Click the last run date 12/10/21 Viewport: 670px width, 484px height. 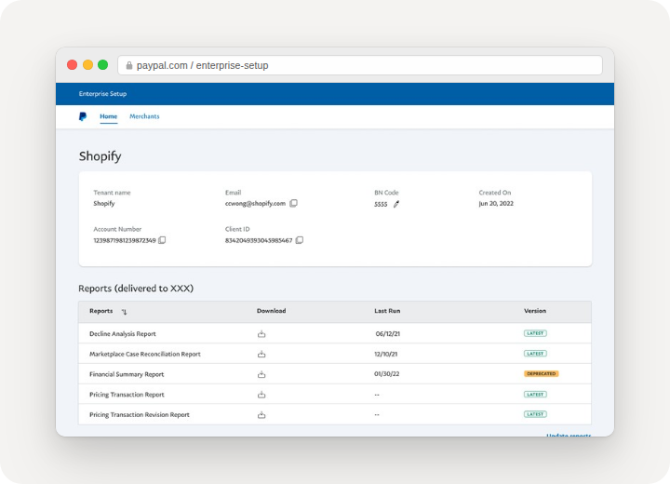(x=386, y=354)
